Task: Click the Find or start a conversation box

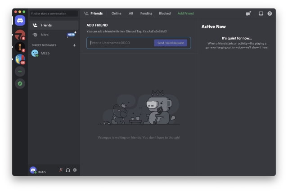Action: click(54, 13)
